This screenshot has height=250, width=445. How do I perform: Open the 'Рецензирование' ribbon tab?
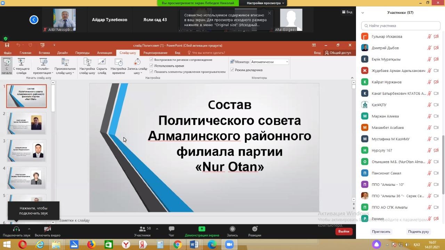(155, 53)
